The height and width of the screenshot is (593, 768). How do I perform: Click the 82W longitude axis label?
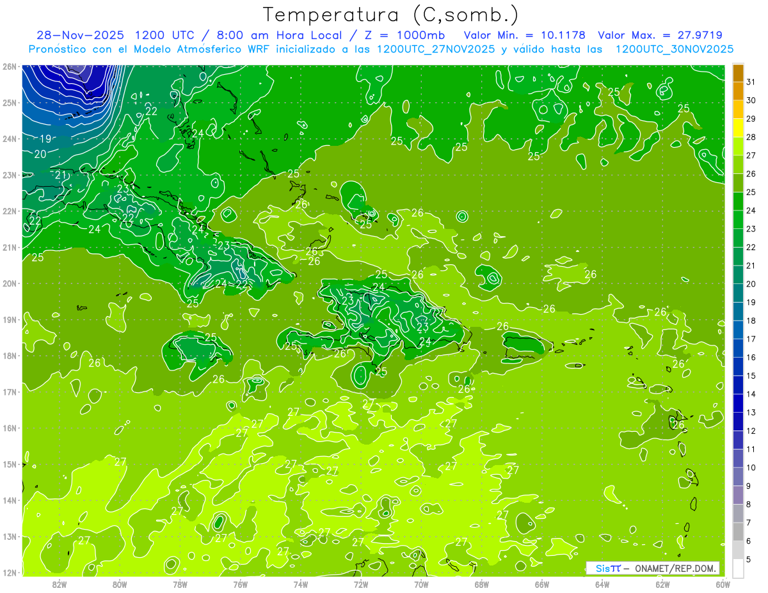tap(60, 584)
